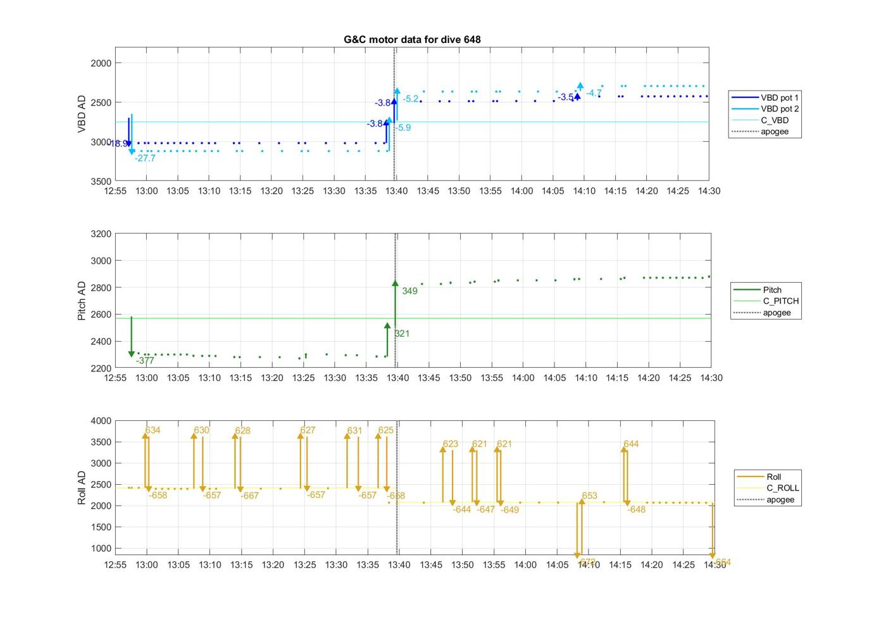Click the '3200' tick on the Pitch axis
Screen dimensions: 886x624
101,234
